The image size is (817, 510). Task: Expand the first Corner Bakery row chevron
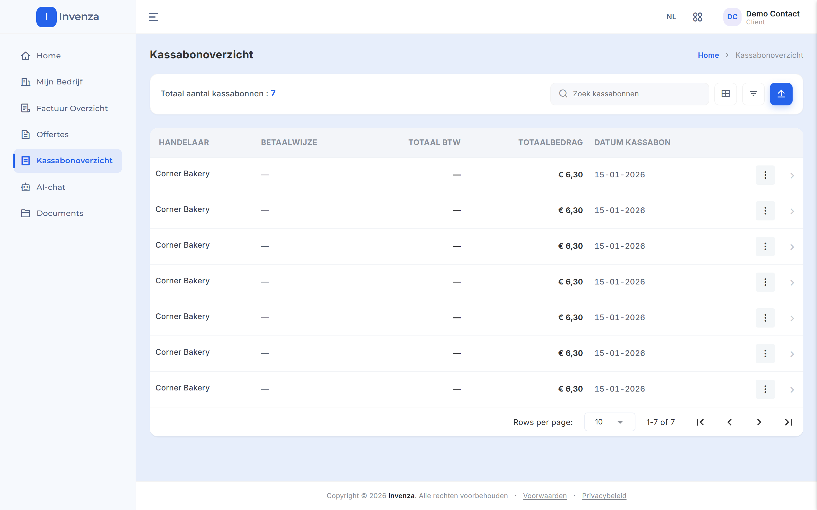coord(792,175)
